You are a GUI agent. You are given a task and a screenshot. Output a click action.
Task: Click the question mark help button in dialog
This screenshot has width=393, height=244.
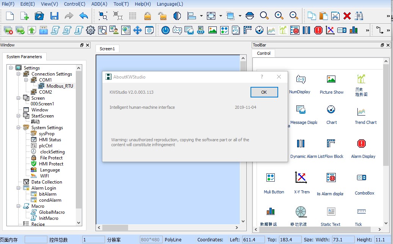coord(262,77)
